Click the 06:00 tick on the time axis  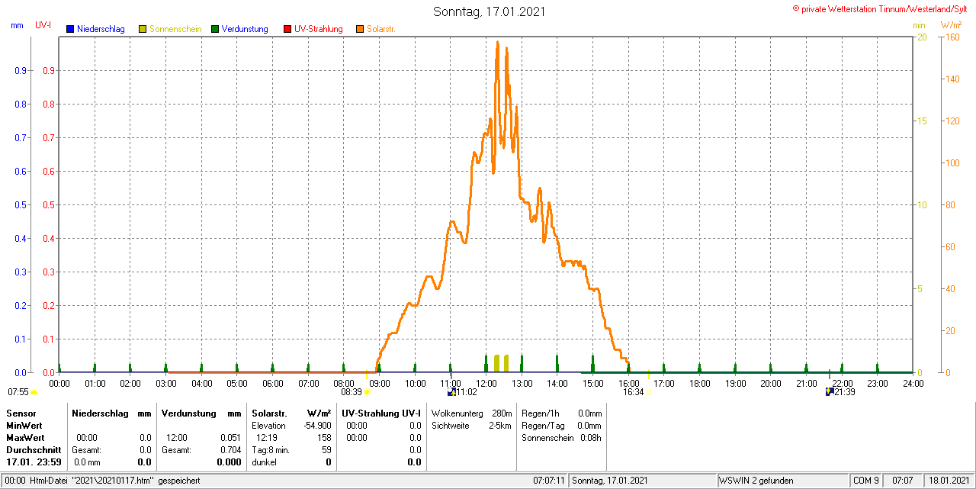coord(272,383)
